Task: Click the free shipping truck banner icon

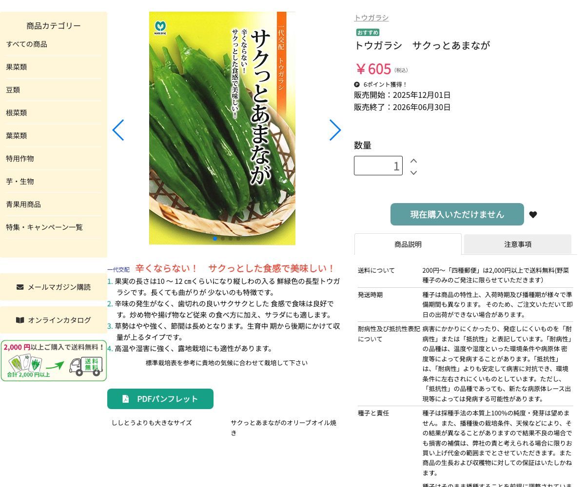Action: 54,361
